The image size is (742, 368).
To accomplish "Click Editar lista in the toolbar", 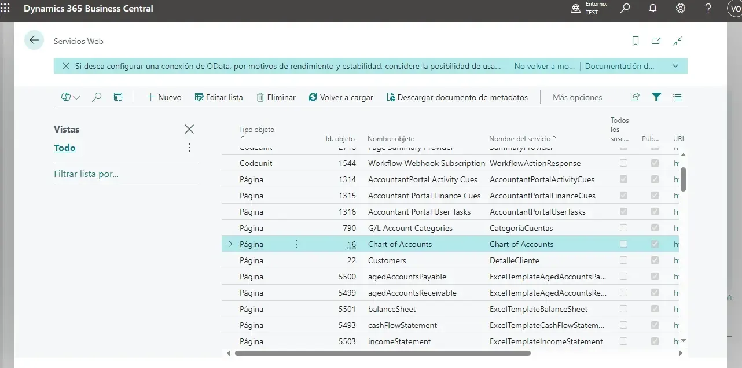I will pos(219,97).
